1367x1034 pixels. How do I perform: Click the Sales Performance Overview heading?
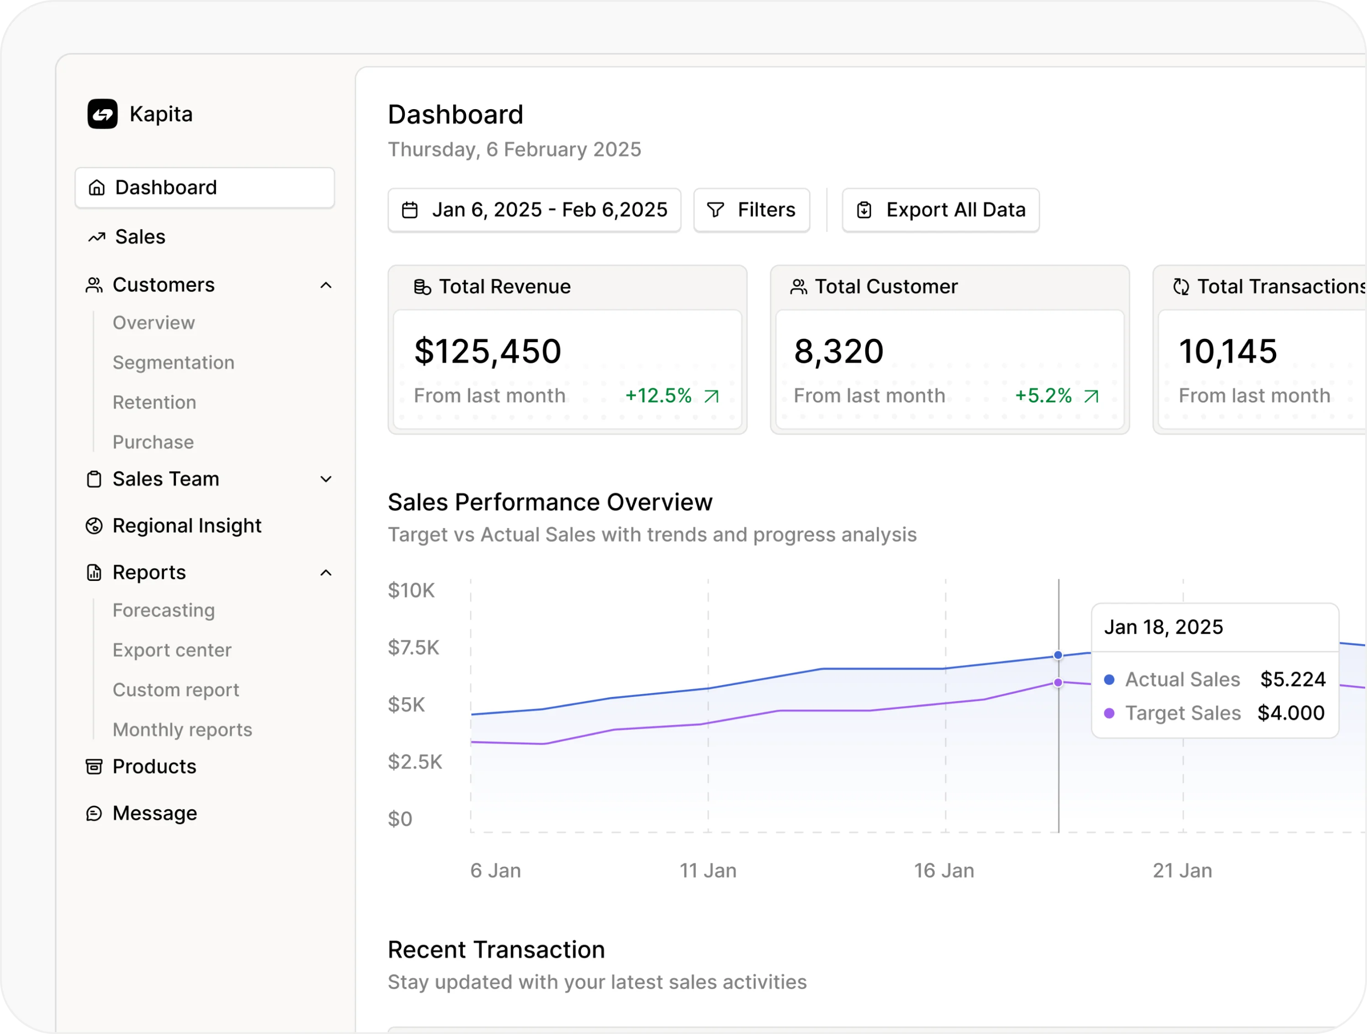click(x=550, y=503)
